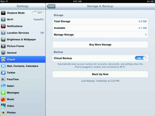
Task: Tap the FaceTime camera icon
Action: 3,79
